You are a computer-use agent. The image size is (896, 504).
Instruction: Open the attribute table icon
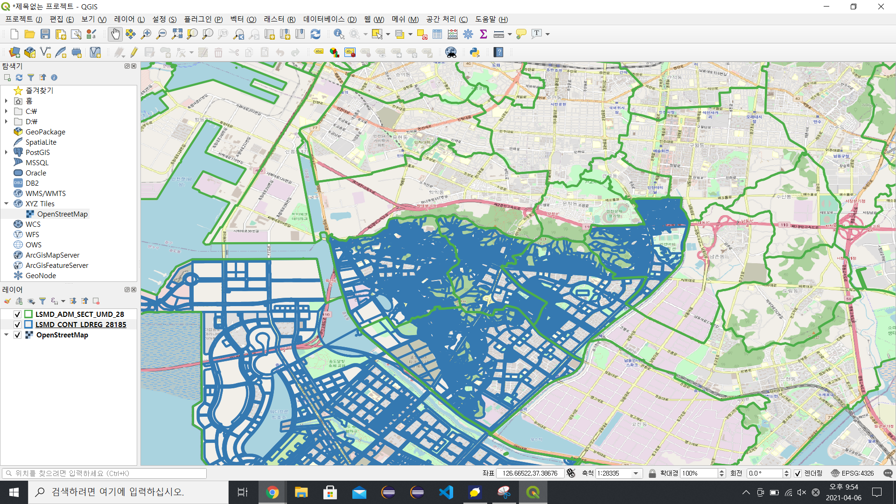(437, 34)
